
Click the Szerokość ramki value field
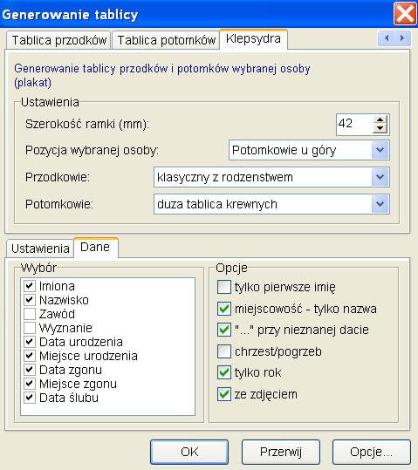pos(354,124)
